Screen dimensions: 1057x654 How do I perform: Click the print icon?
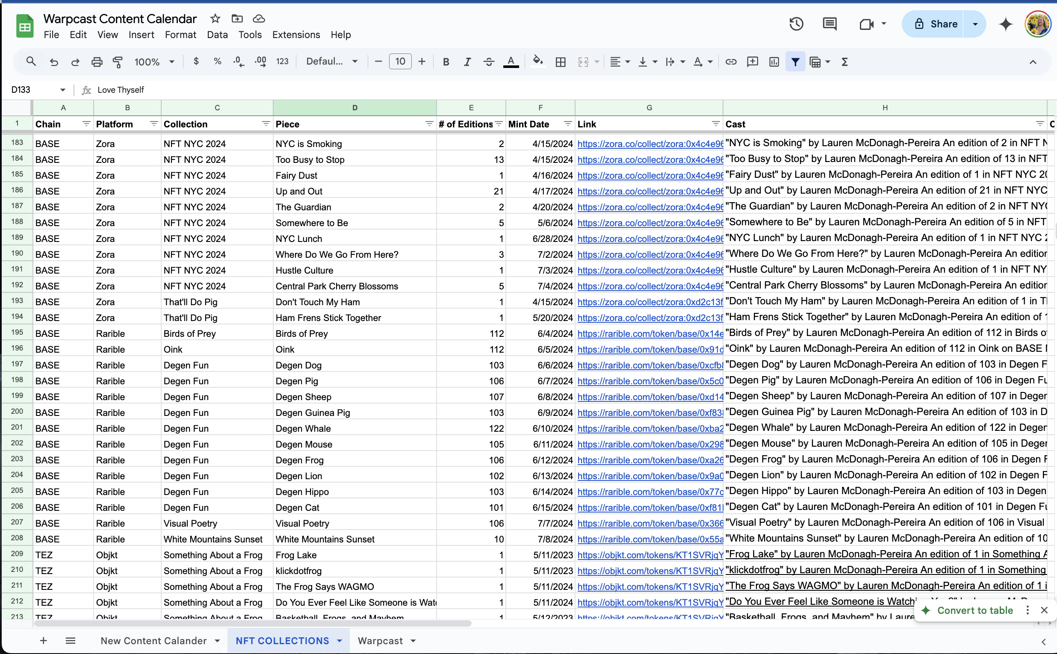click(x=97, y=62)
